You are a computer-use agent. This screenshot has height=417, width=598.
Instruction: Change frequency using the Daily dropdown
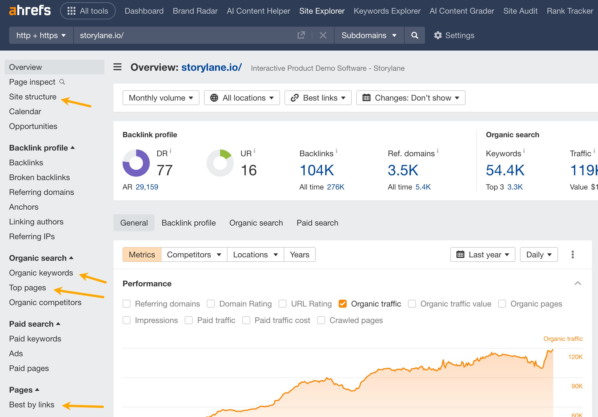click(538, 255)
